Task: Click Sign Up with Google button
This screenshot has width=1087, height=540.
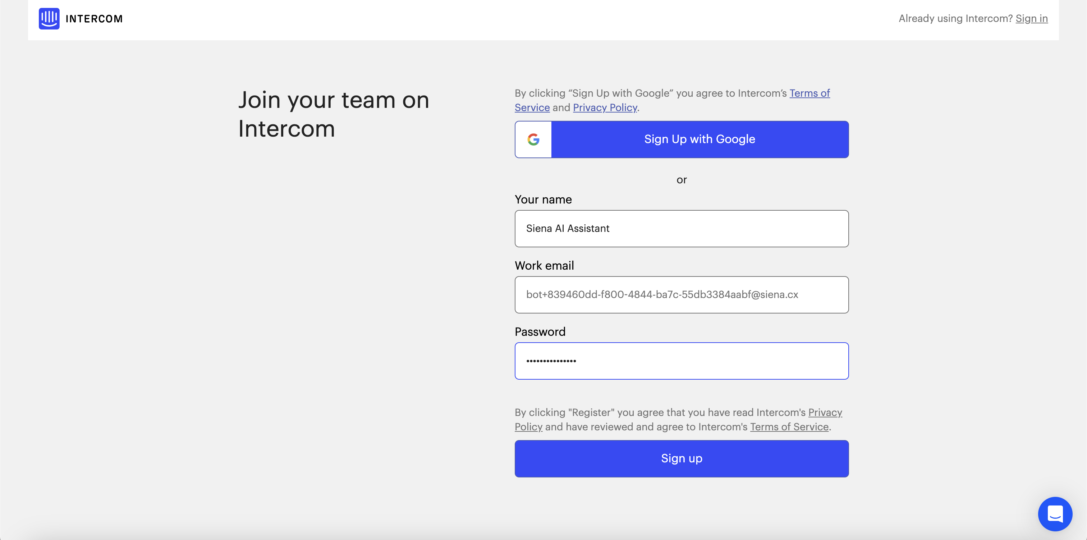Action: [682, 139]
